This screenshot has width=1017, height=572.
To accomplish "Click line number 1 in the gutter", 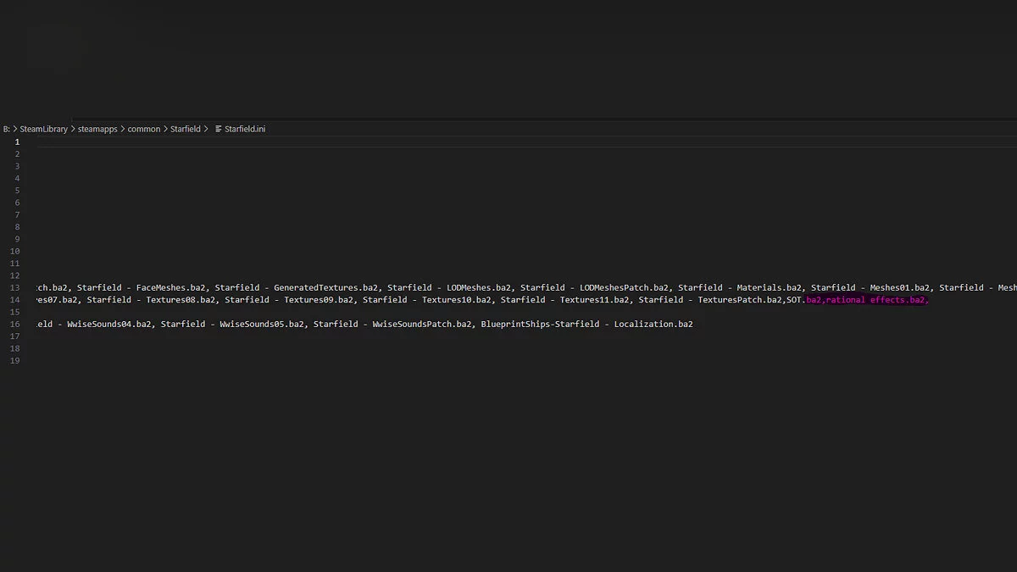I will click(16, 142).
